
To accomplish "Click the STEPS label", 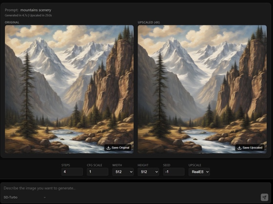I will (66, 165).
